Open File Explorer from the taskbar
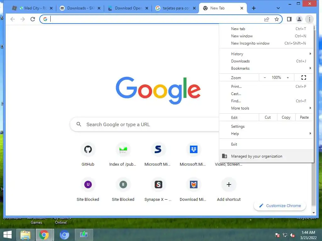Screen dimensions: 322x241 tap(25, 235)
